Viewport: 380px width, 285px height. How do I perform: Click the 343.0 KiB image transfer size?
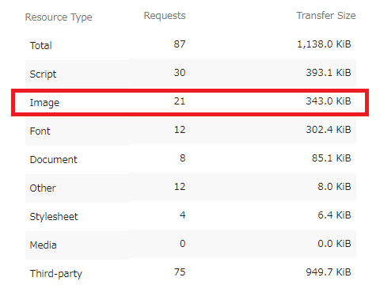pyautogui.click(x=329, y=101)
